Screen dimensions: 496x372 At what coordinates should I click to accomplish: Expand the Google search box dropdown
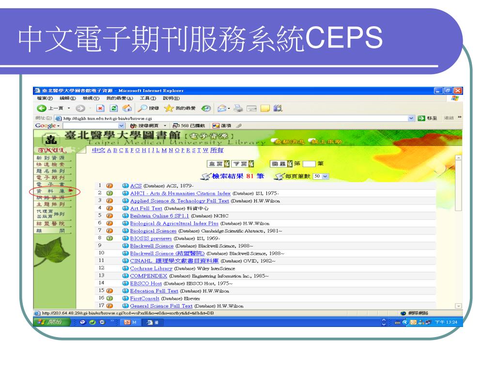(122, 125)
